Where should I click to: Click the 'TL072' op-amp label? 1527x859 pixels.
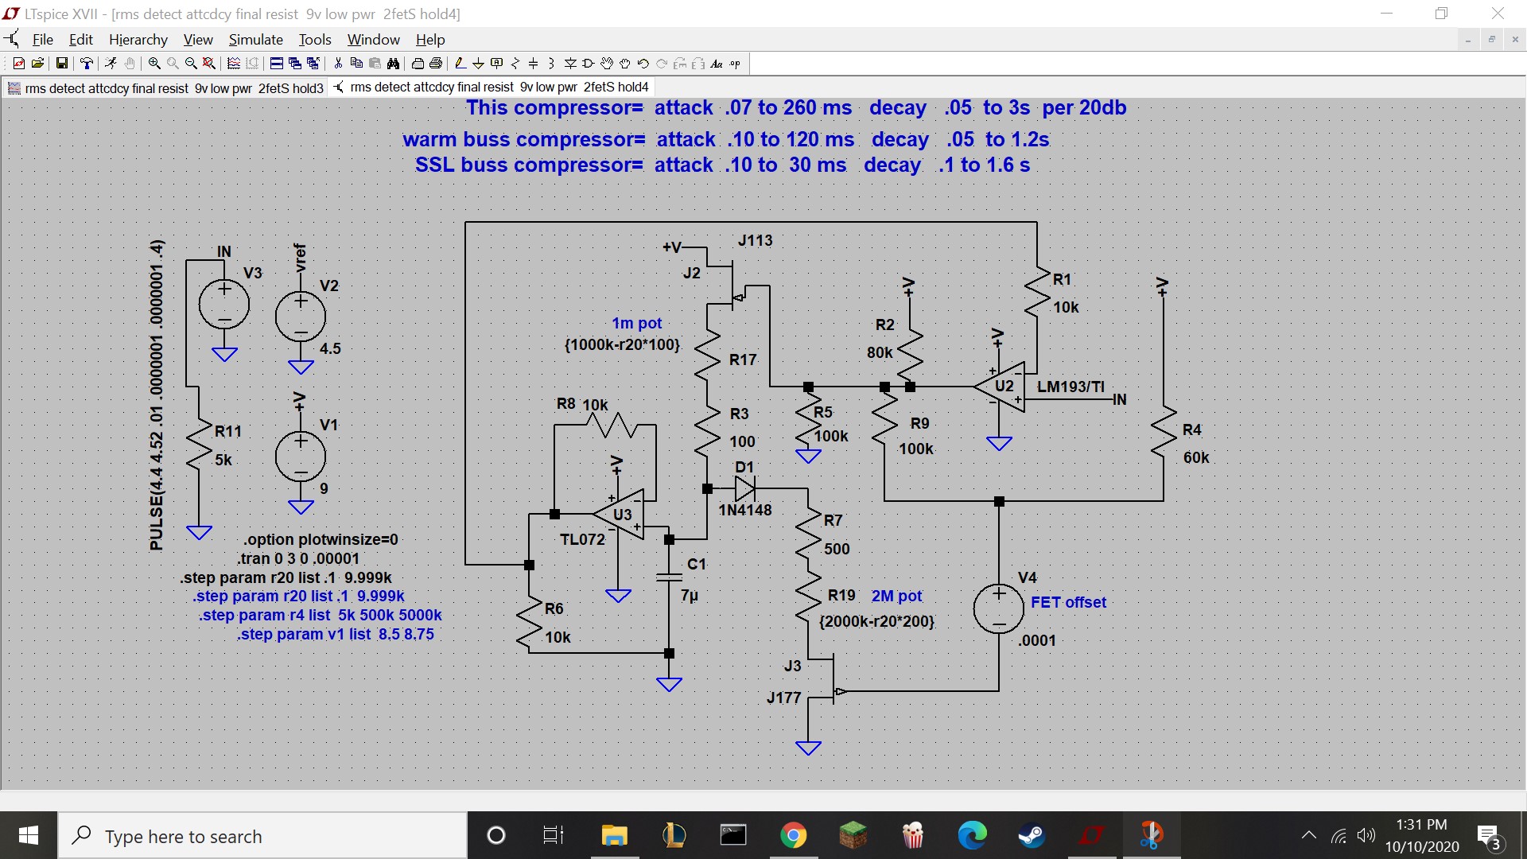[x=582, y=539]
